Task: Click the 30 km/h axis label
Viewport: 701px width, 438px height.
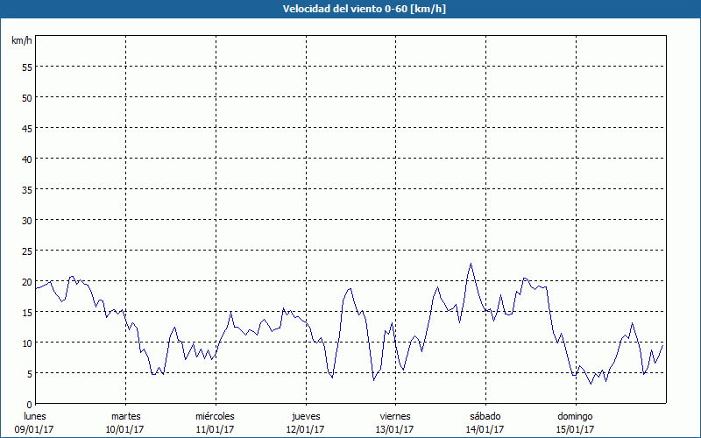Action: point(26,220)
